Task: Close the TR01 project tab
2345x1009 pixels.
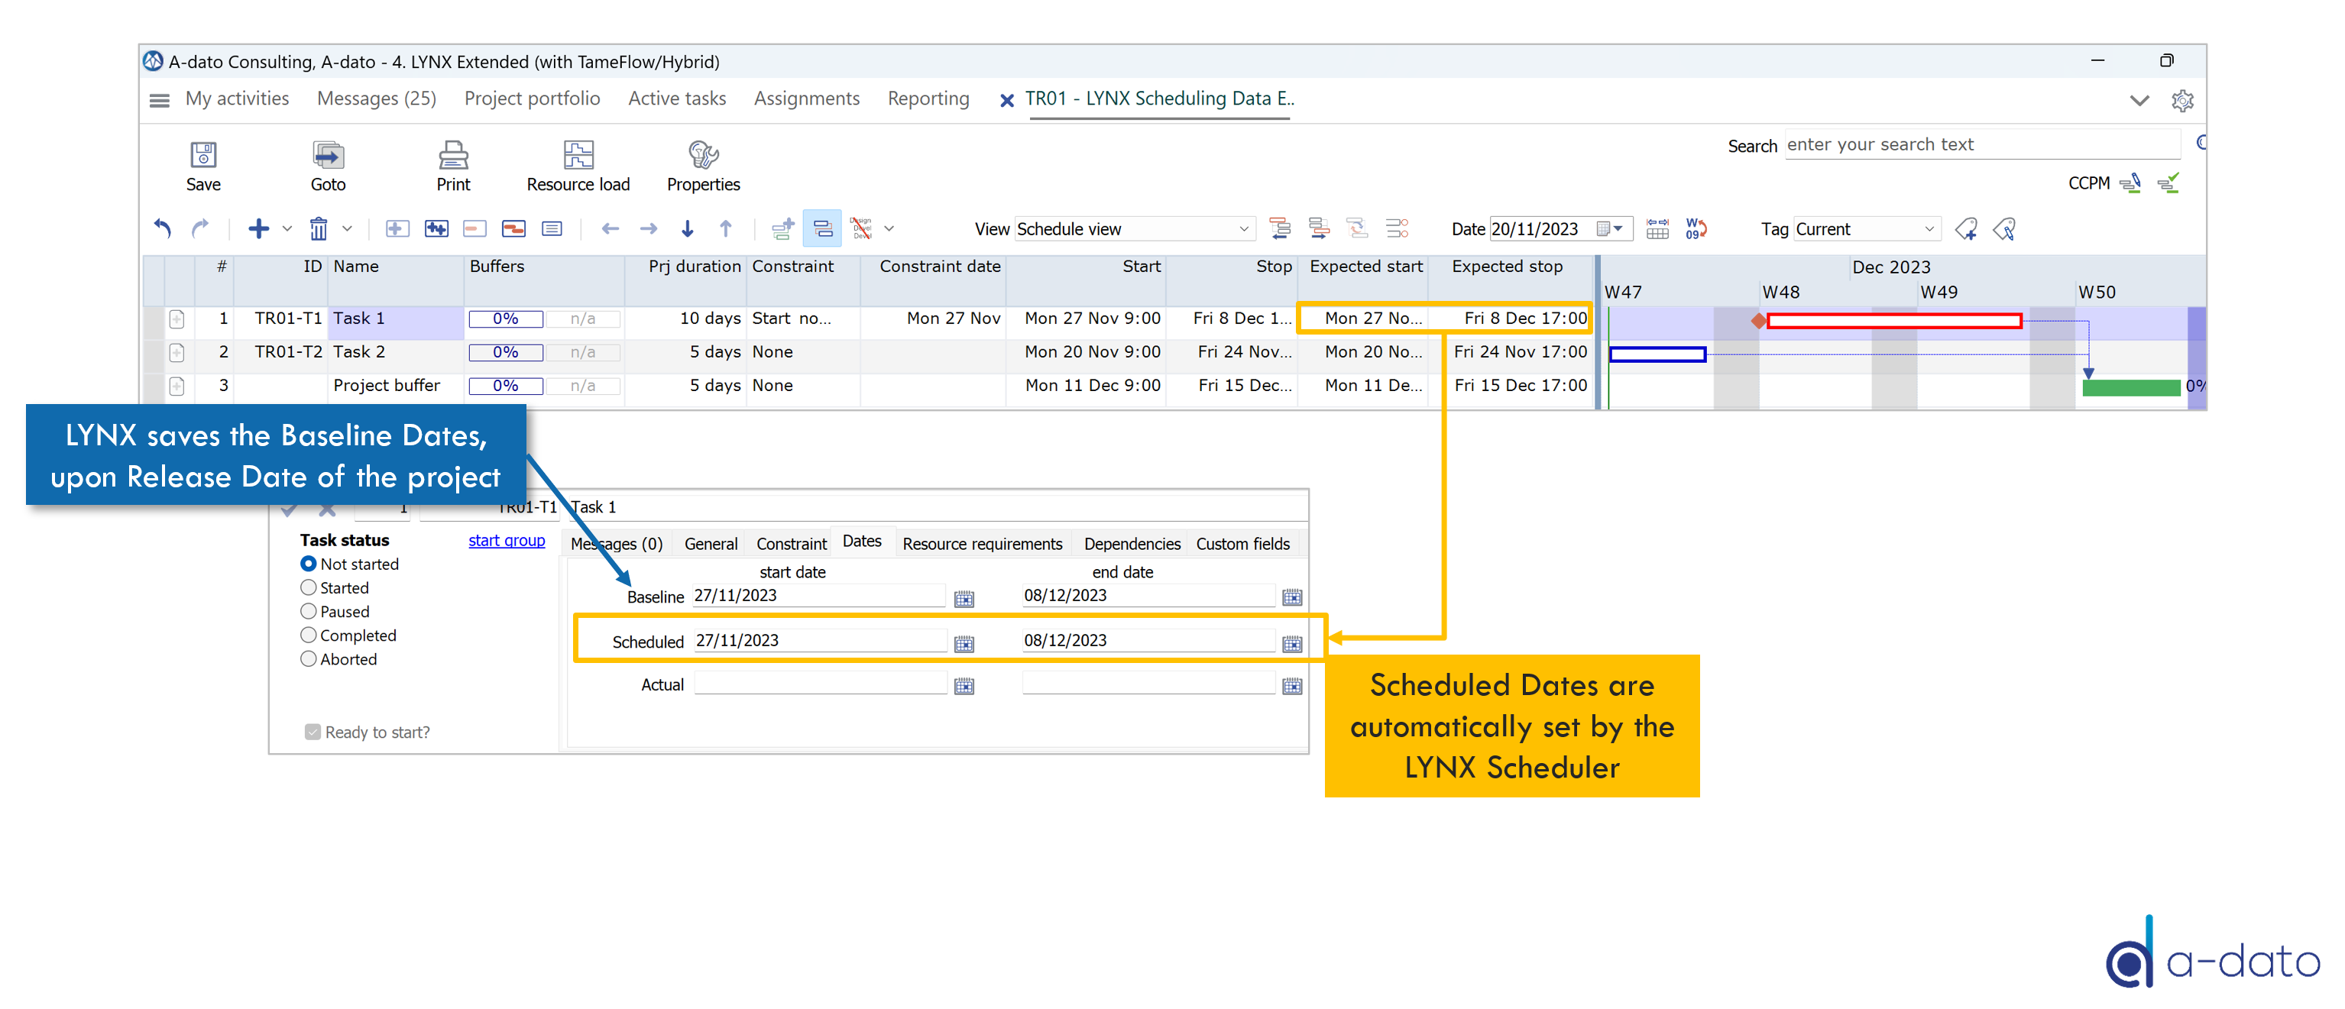Action: tap(1006, 100)
